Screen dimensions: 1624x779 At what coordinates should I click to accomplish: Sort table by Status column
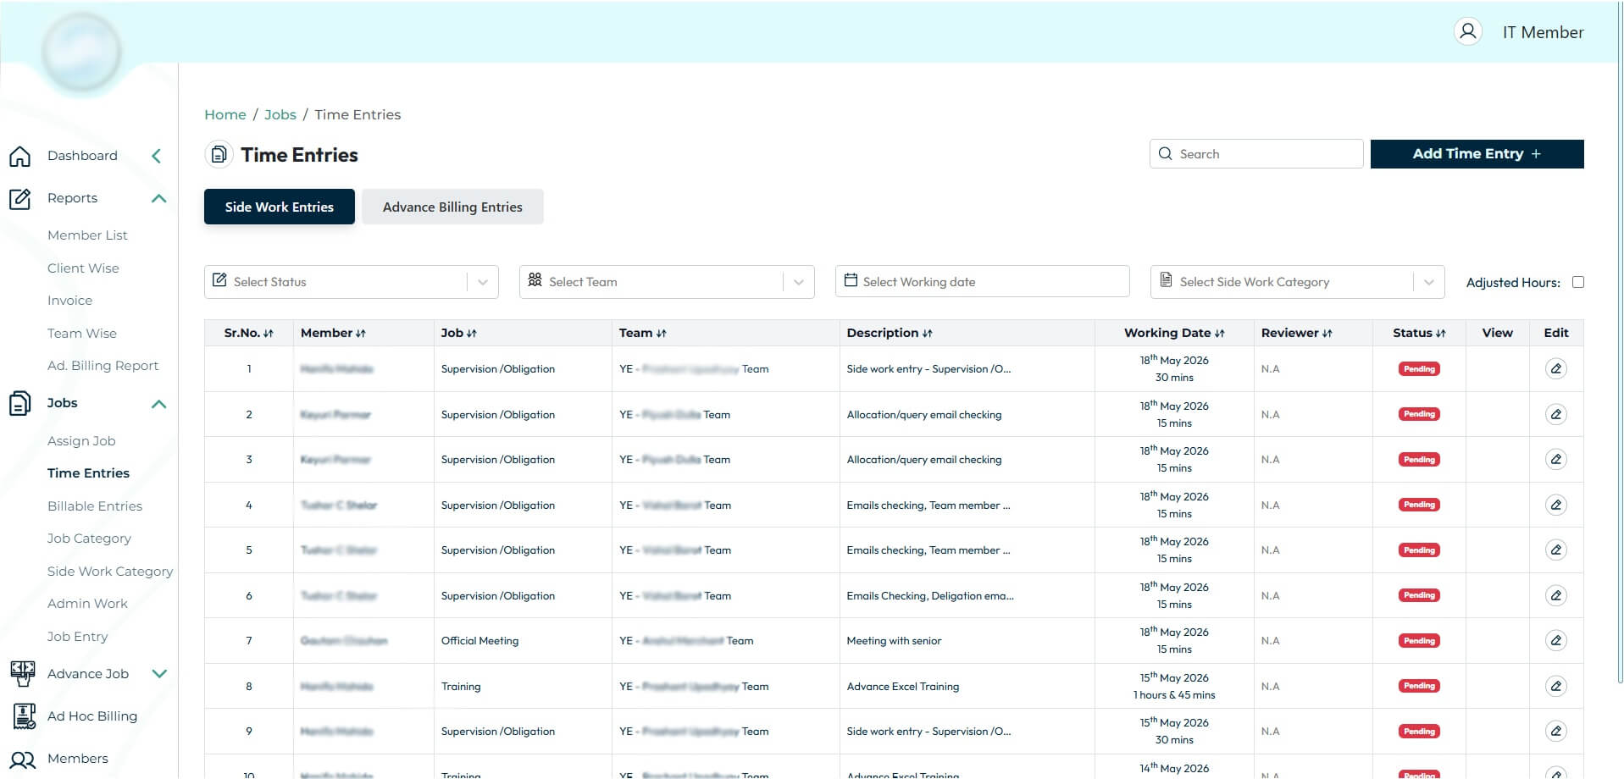(x=1440, y=334)
